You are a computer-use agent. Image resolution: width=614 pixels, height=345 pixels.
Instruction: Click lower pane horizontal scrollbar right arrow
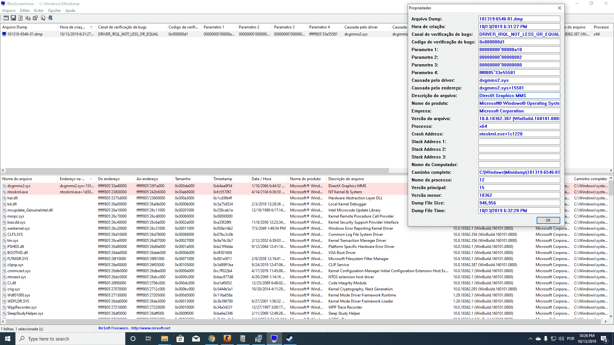coord(605,322)
